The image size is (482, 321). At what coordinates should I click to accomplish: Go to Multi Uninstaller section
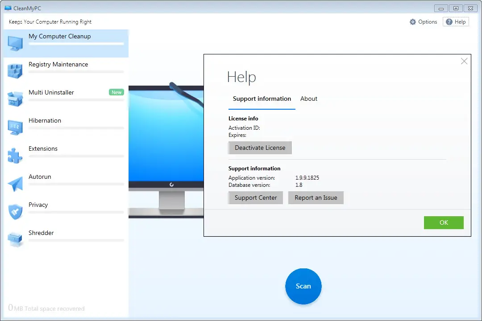pos(66,99)
